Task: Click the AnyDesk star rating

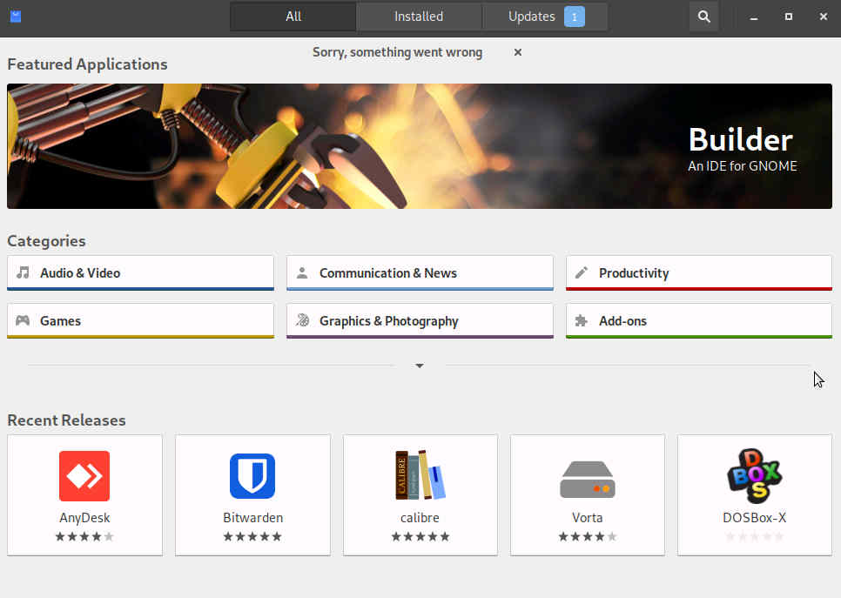Action: tap(84, 536)
